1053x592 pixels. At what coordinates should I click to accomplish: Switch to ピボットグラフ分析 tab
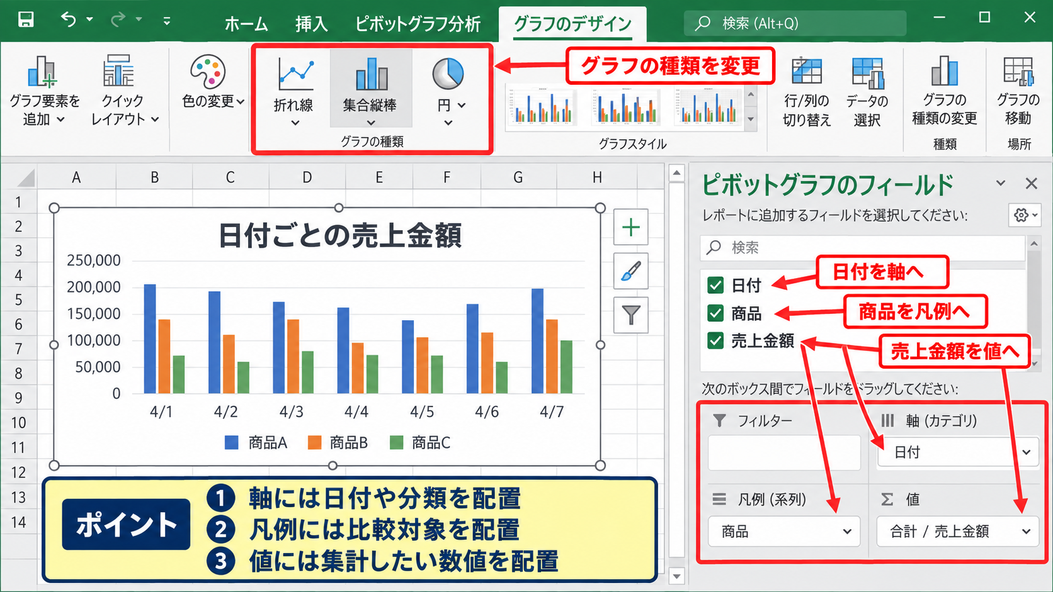(418, 25)
